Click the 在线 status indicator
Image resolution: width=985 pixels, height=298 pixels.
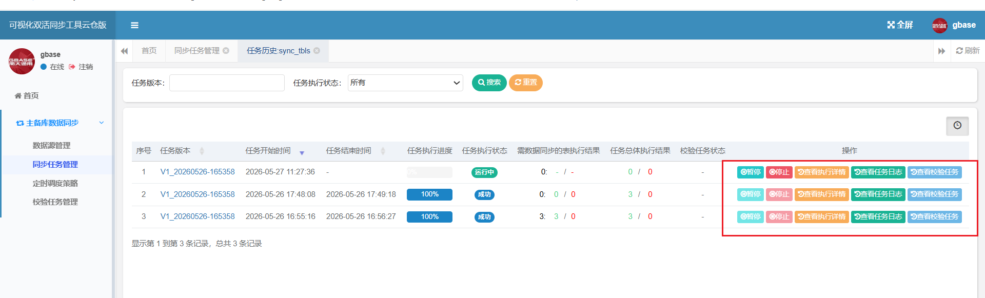[52, 67]
